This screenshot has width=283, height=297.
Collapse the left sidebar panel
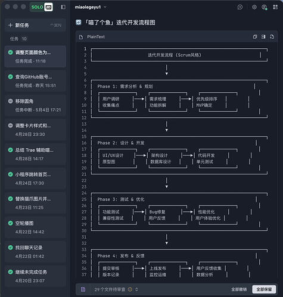coord(63,7)
